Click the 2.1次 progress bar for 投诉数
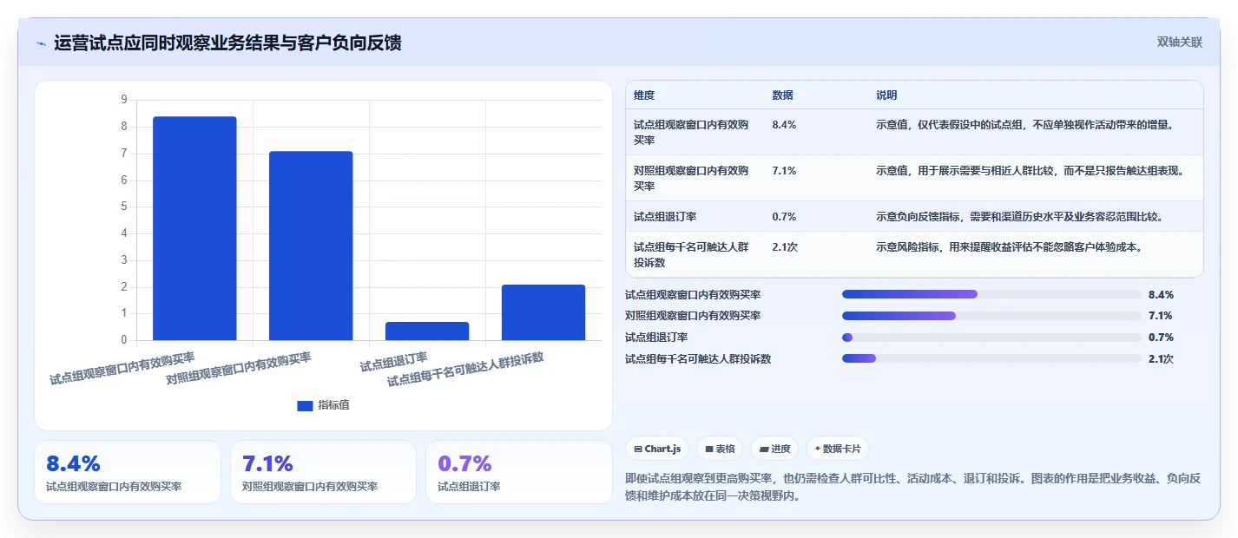This screenshot has height=538, width=1238. coord(991,358)
